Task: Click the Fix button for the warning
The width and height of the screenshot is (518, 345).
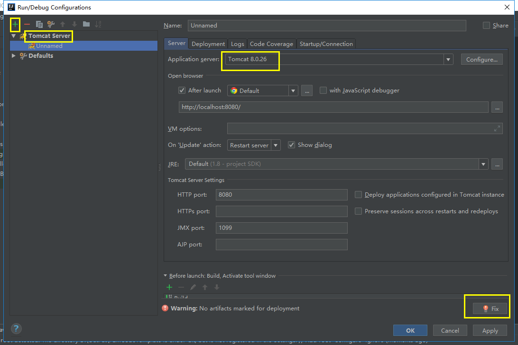Action: coord(490,309)
